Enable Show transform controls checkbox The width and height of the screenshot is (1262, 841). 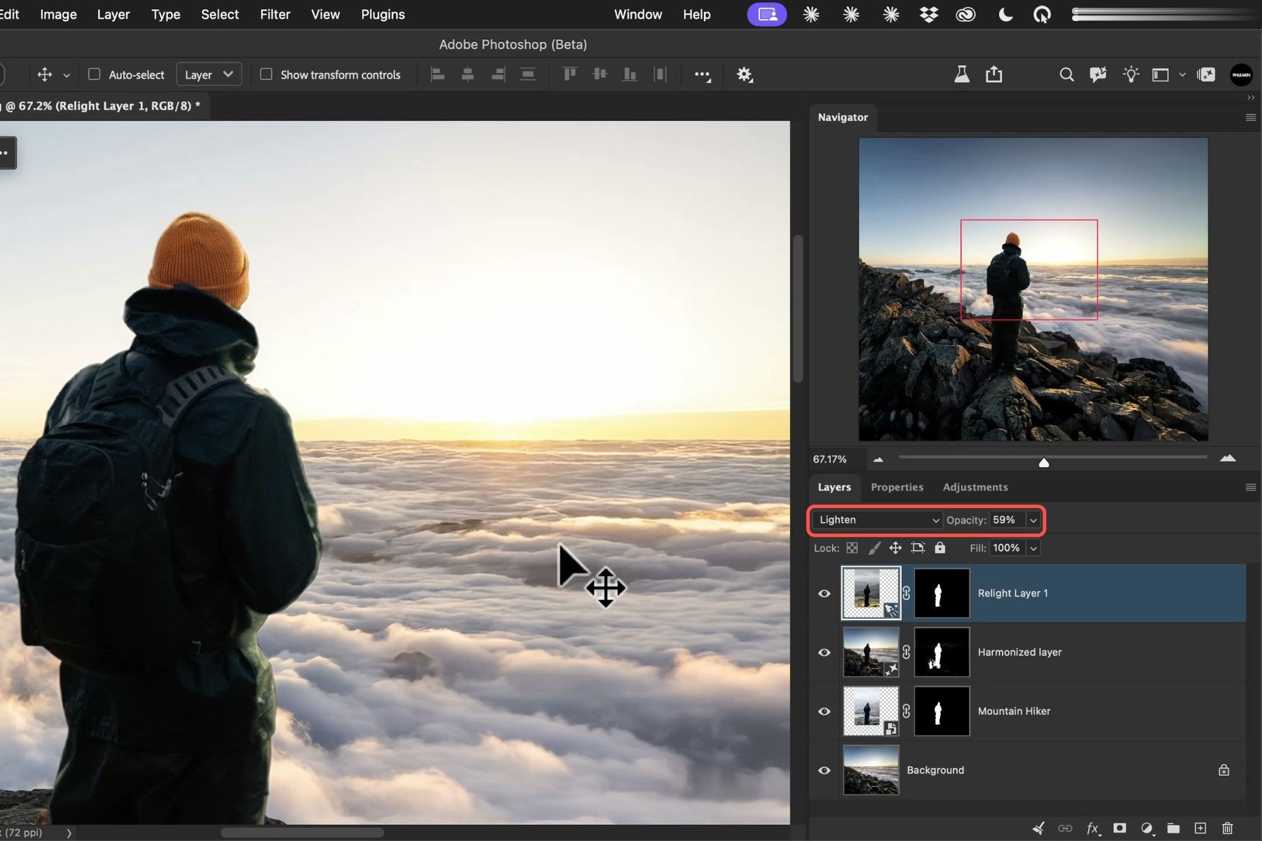point(266,74)
